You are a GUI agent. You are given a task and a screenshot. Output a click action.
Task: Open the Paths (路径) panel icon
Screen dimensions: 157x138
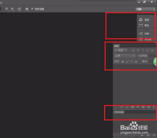coord(141,25)
